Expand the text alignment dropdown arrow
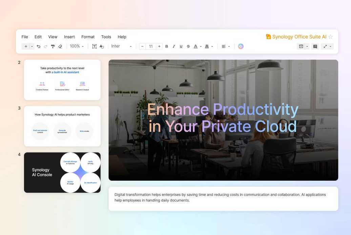Viewport: 351px width, 235px height. (229, 47)
